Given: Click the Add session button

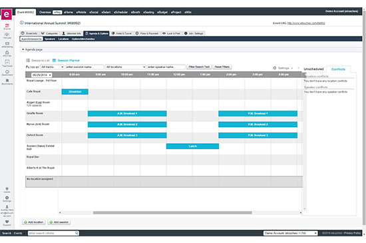Looking at the screenshot, I should [x=59, y=222].
